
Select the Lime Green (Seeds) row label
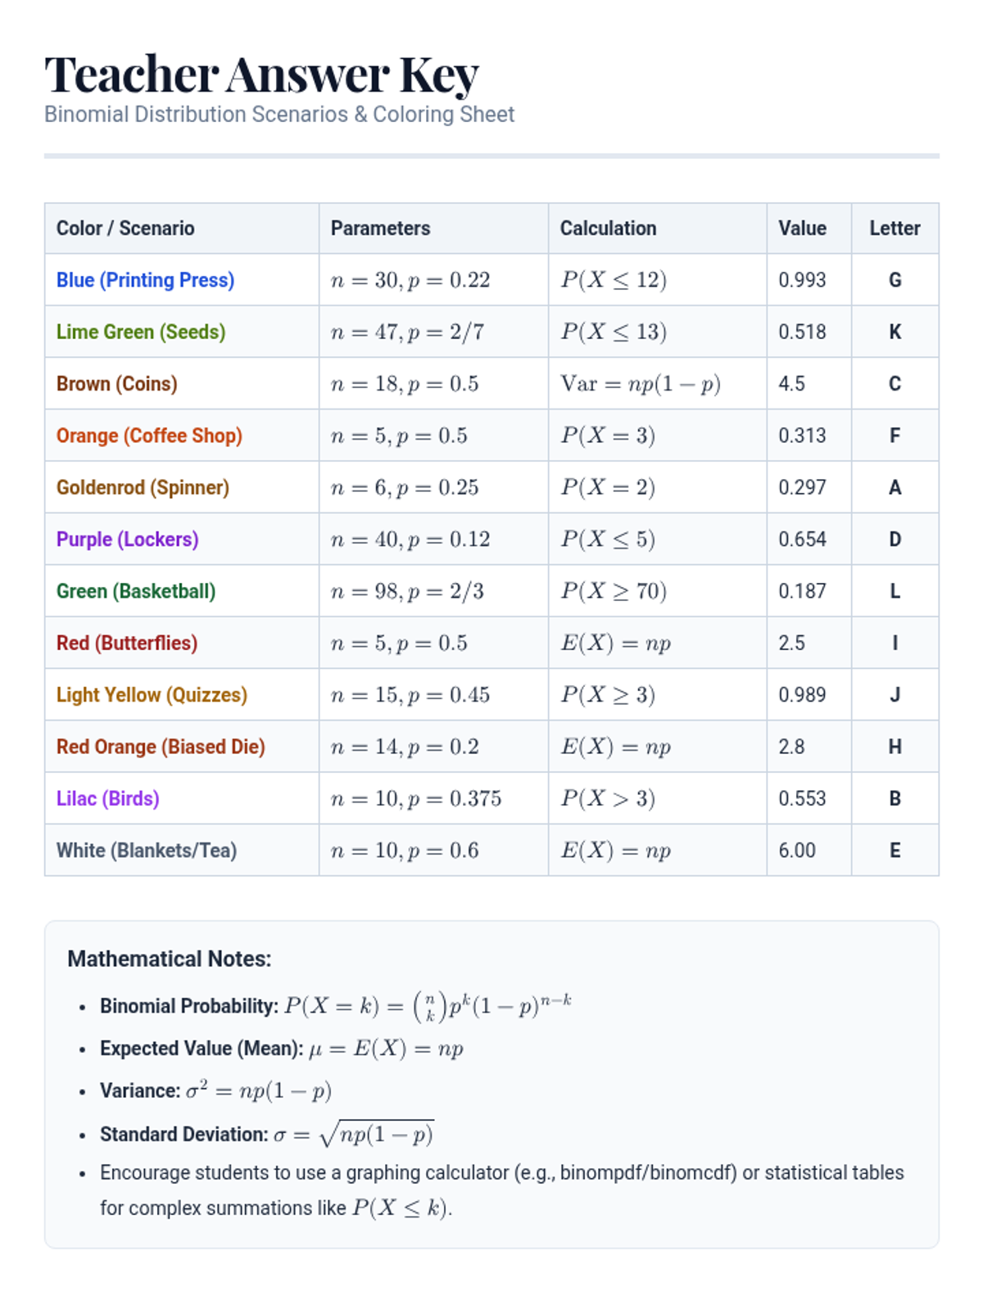141,332
